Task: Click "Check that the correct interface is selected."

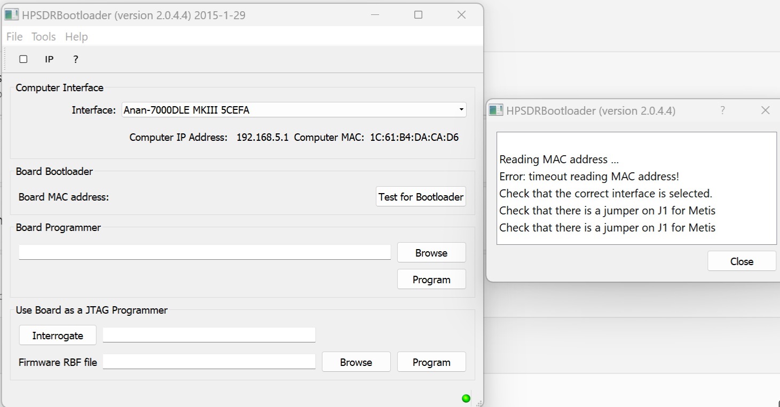Action: point(605,194)
